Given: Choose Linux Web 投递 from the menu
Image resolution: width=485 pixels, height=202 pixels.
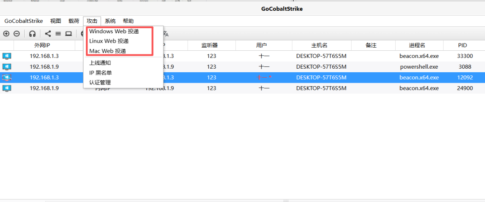Looking at the screenshot, I should point(109,41).
